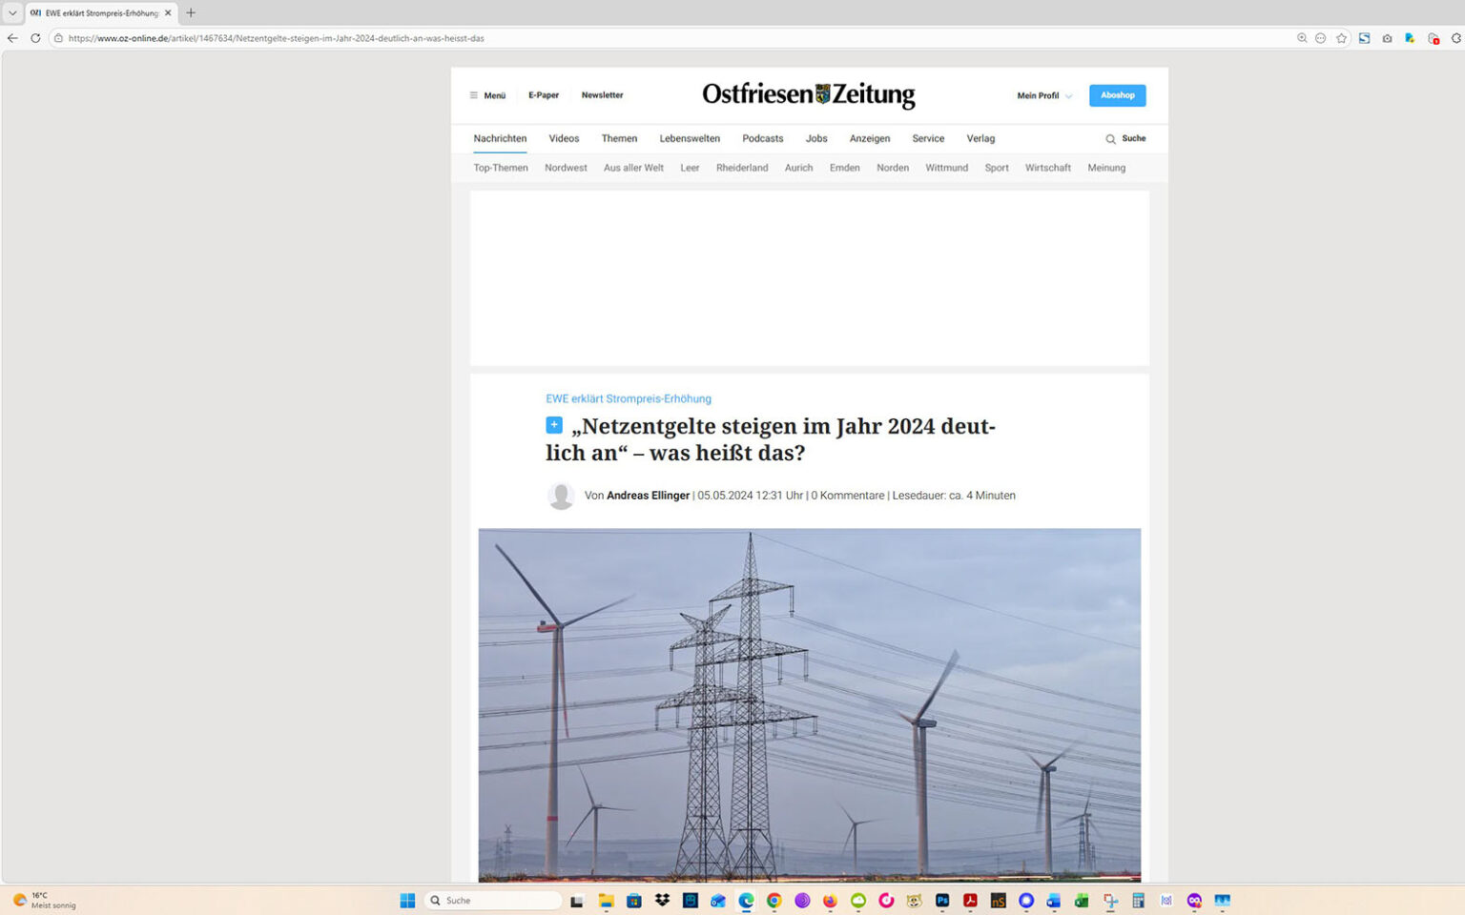Reload the current page
Image resolution: width=1465 pixels, height=915 pixels.
[x=34, y=38]
